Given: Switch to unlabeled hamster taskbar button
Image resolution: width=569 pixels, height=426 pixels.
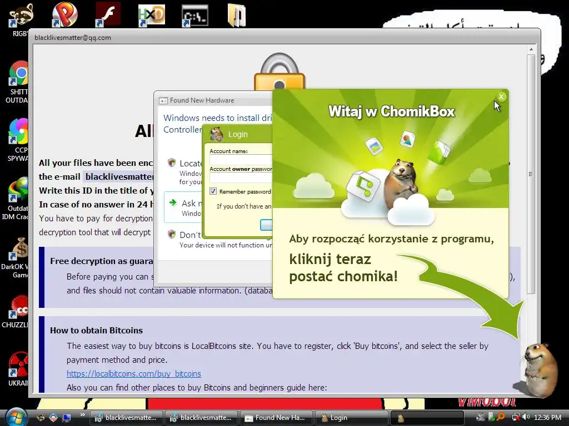Looking at the screenshot, I should [426, 418].
